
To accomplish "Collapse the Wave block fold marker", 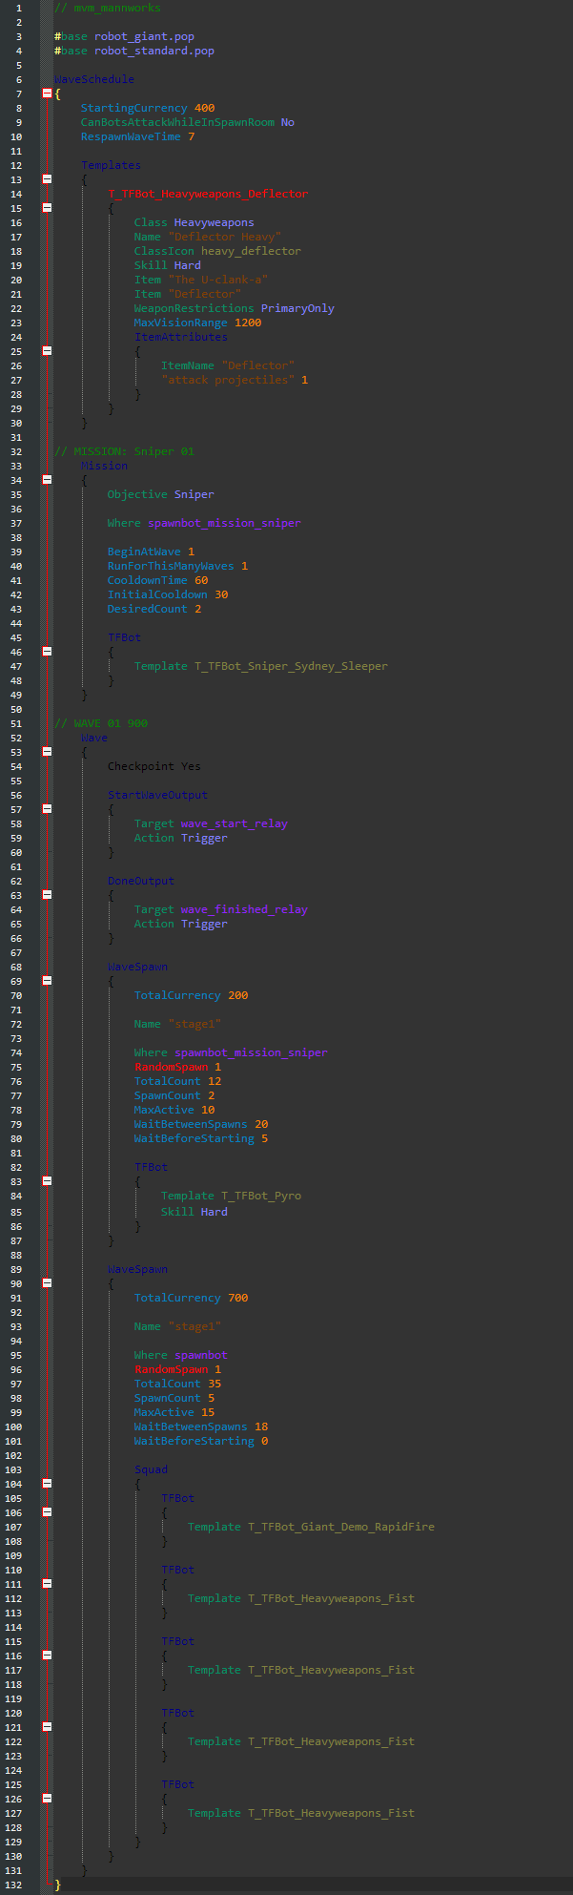I will (x=47, y=752).
